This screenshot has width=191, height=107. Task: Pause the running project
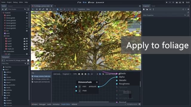click(x=170, y=2)
